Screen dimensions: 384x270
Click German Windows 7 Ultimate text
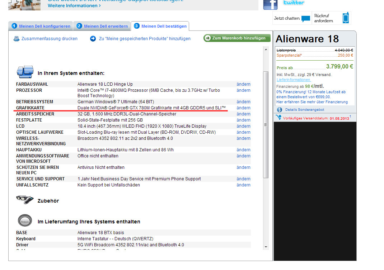[116, 102]
